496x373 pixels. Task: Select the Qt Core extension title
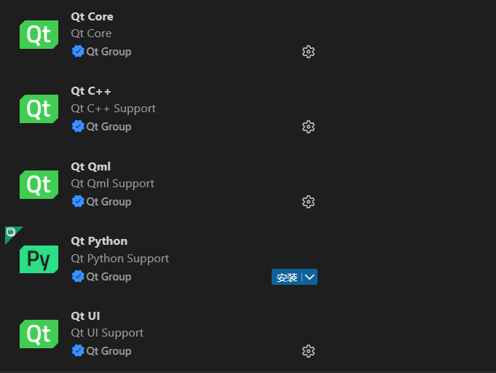[92, 17]
